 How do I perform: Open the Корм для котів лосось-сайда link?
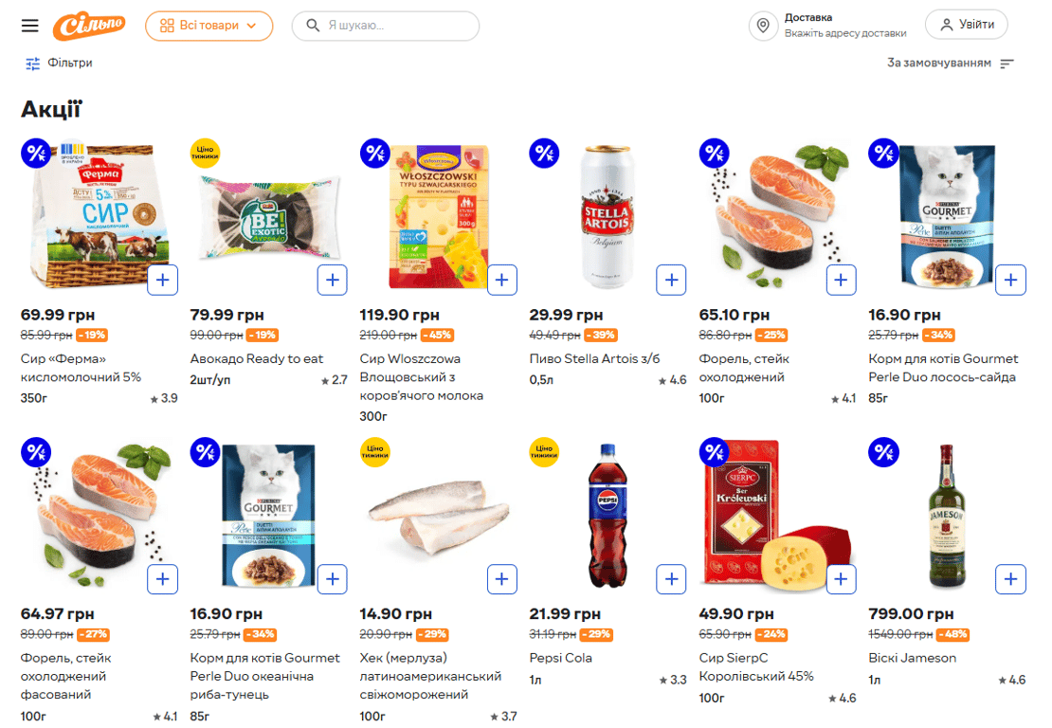pyautogui.click(x=942, y=368)
